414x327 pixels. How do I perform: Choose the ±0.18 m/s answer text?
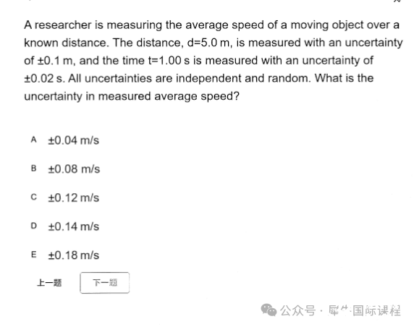73,255
